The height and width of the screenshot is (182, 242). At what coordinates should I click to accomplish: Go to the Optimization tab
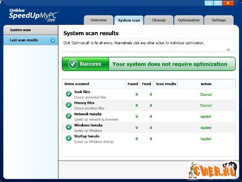coord(188,20)
